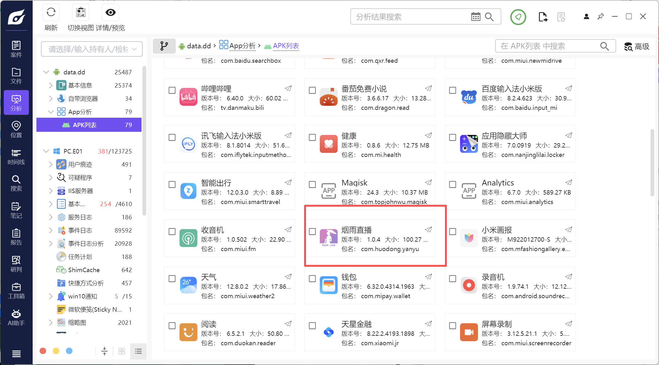Select APK列表 in the tree

point(89,125)
